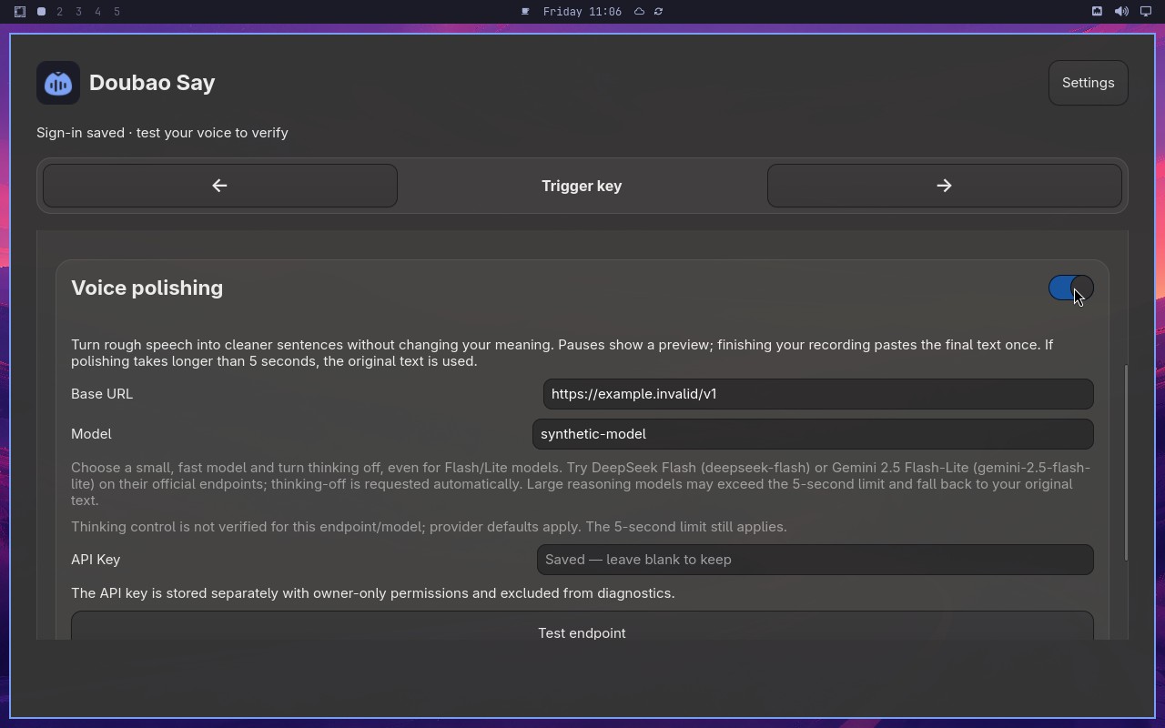Switch to workspace 2

tap(60, 12)
